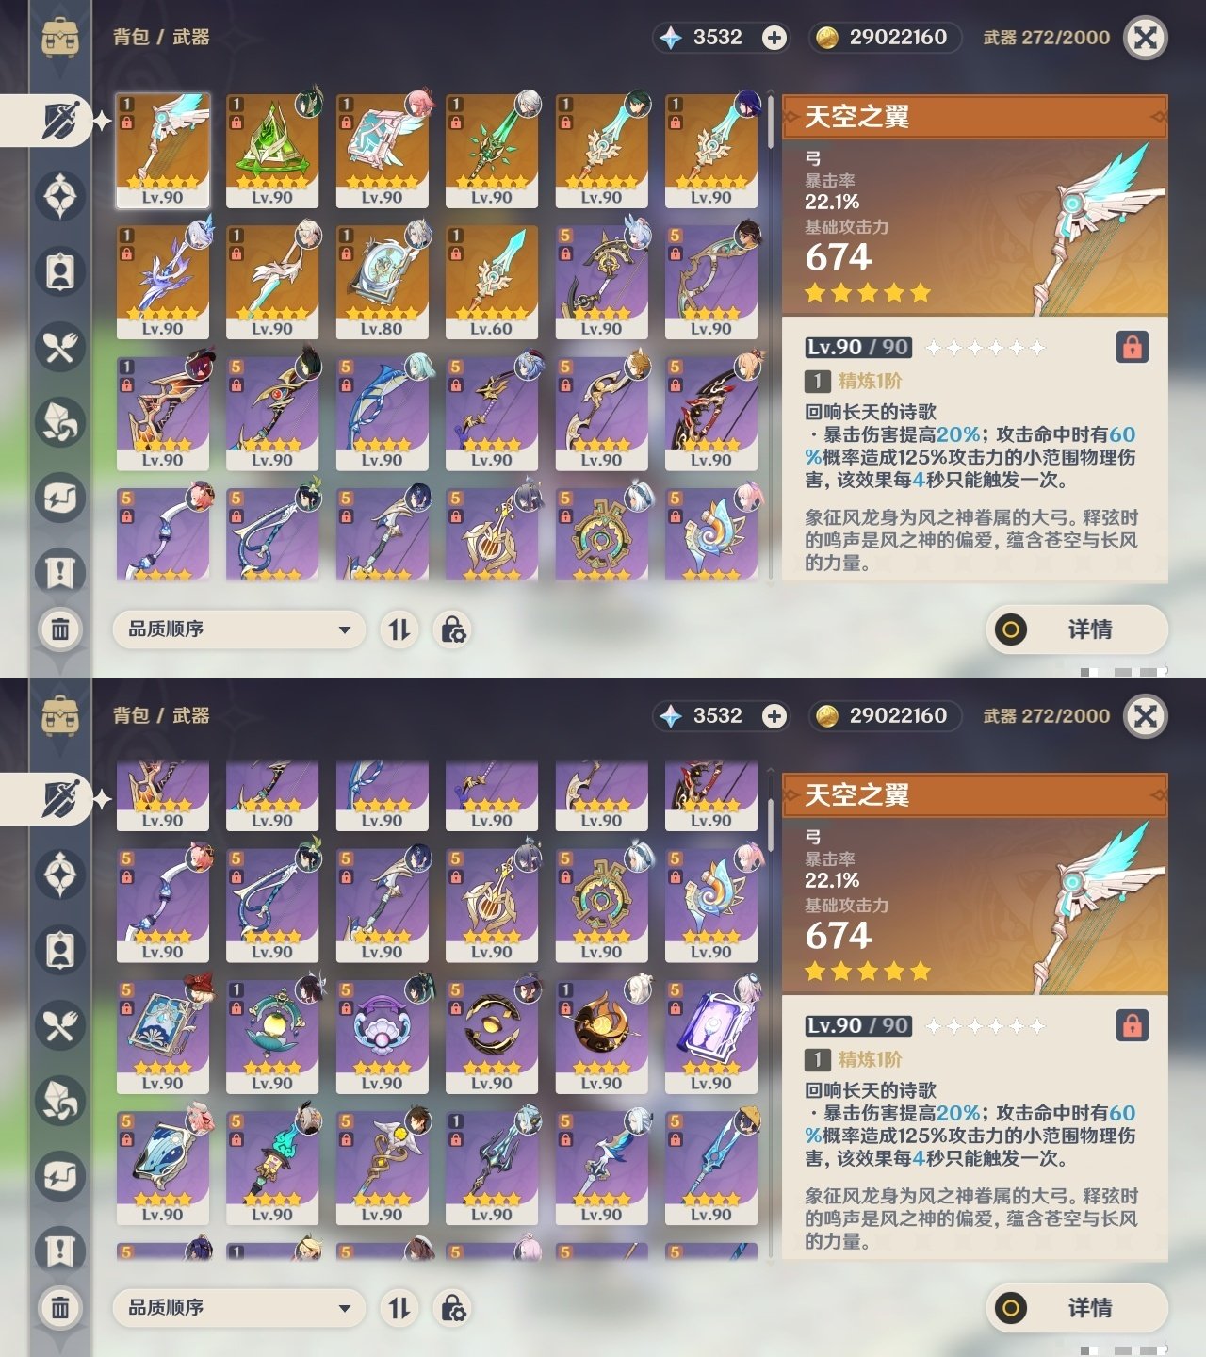Select character development items icon in lower sidebar
This screenshot has width=1206, height=1357.
[60, 950]
